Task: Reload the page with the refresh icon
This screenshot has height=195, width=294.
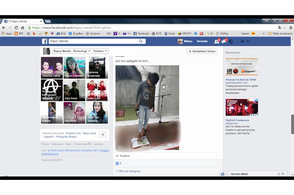Action: point(16,28)
